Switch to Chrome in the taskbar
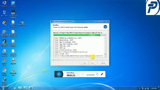Screen dimensions: 160x90 (x=25, y=88)
